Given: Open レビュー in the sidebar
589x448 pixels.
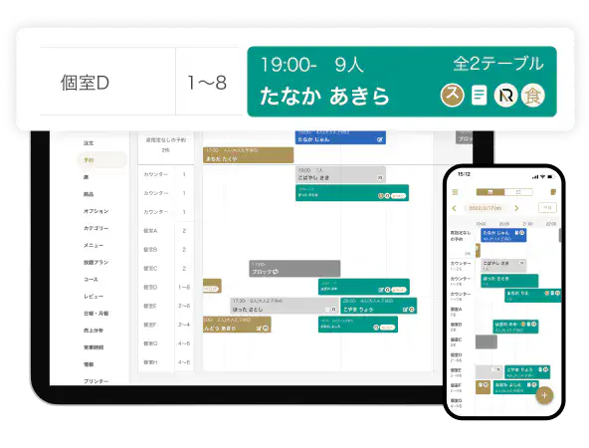Looking at the screenshot, I should (x=94, y=296).
